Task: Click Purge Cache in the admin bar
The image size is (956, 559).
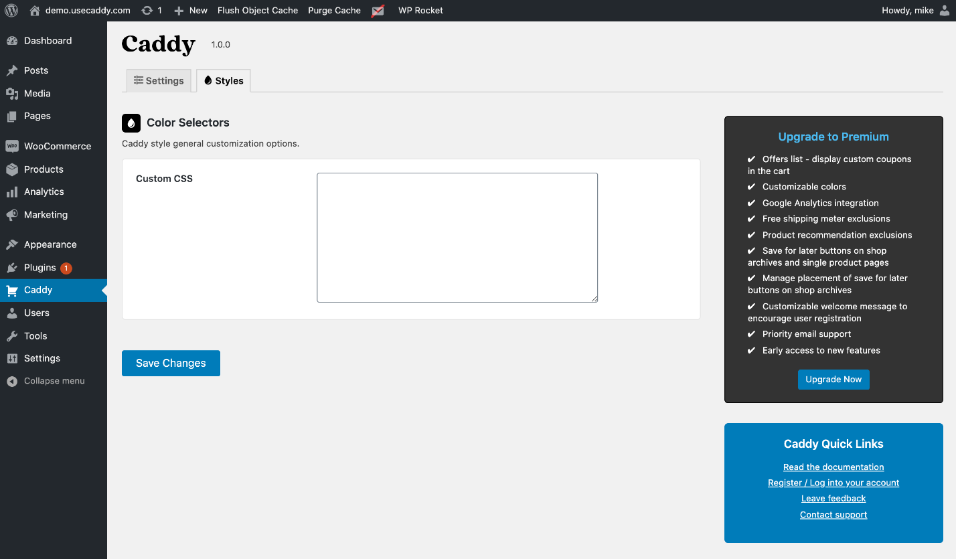Action: click(335, 11)
